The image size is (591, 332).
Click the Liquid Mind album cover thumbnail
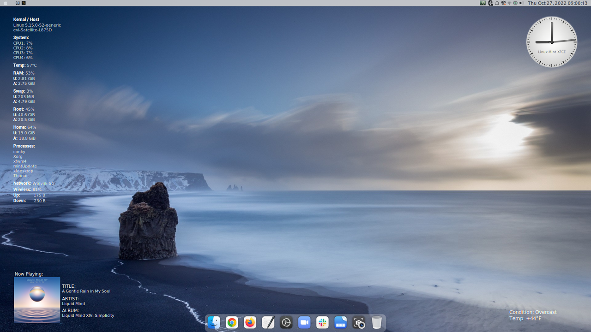point(37,300)
